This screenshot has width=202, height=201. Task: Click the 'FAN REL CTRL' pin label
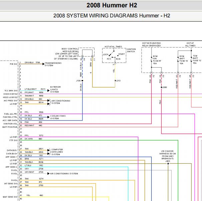10,117
